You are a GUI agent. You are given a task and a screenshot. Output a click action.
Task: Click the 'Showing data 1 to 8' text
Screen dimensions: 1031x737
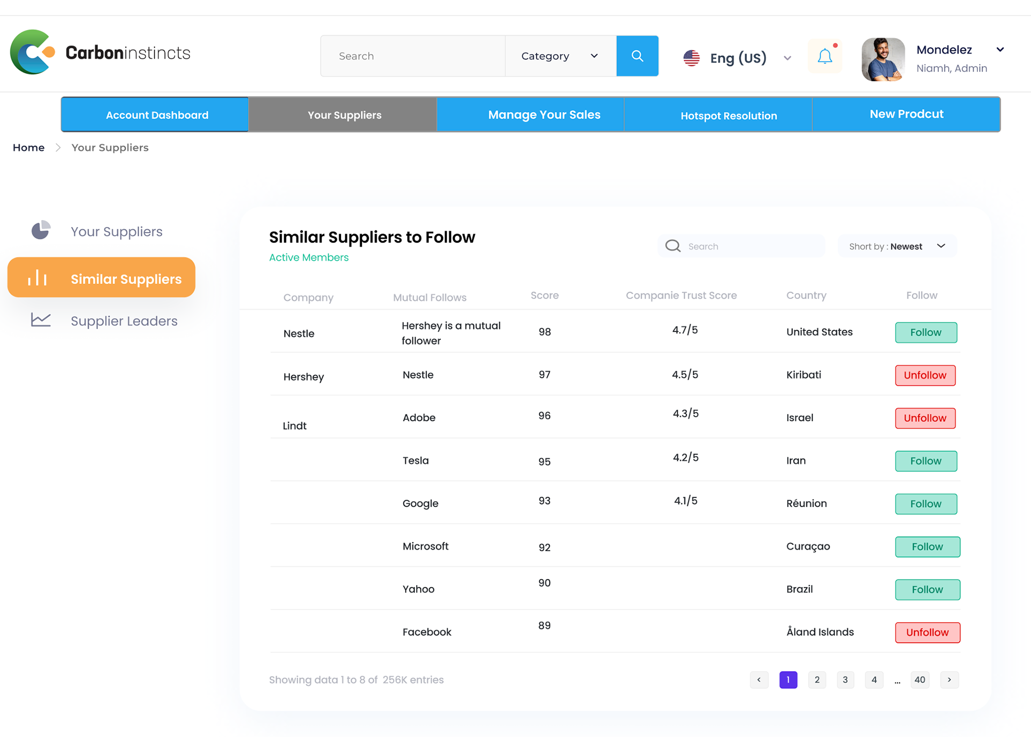(x=357, y=680)
